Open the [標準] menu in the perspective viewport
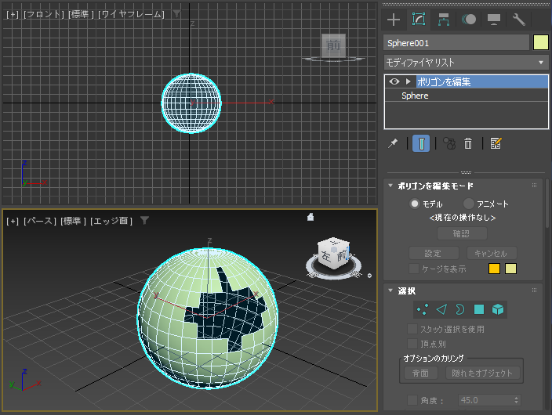 (73, 222)
